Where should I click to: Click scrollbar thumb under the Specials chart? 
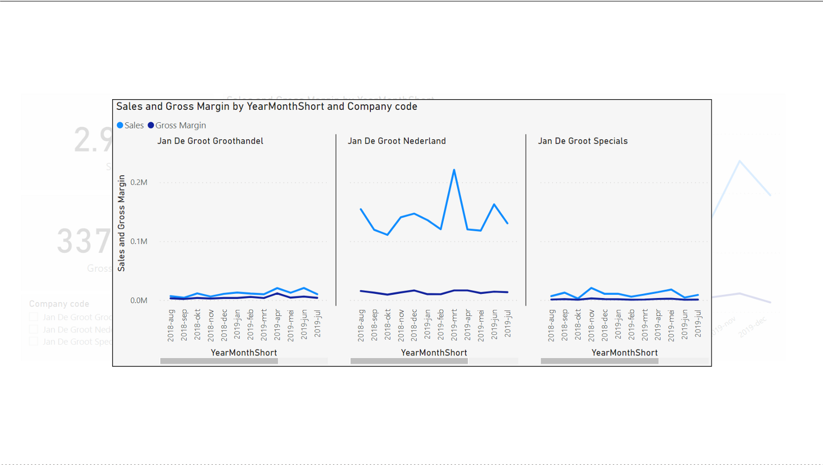pyautogui.click(x=599, y=361)
